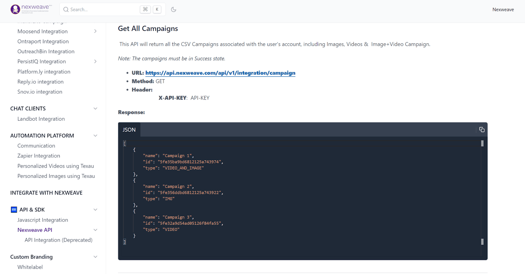Copy the JSON code block
Image resolution: width=525 pixels, height=274 pixels.
[x=482, y=130]
